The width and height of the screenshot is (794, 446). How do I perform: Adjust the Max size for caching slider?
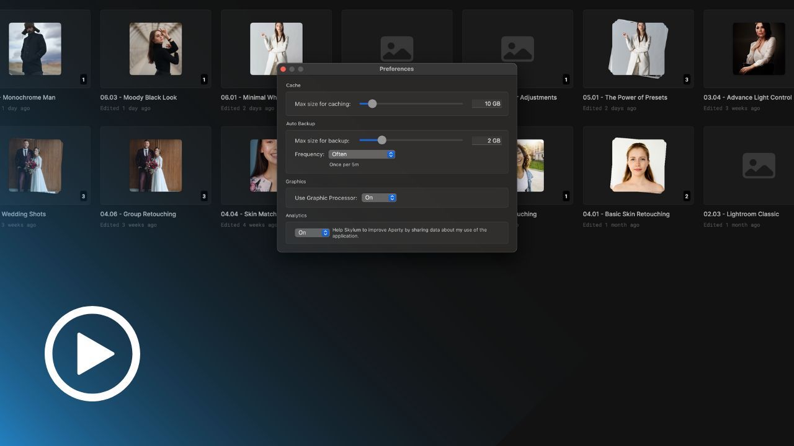[x=411, y=104]
